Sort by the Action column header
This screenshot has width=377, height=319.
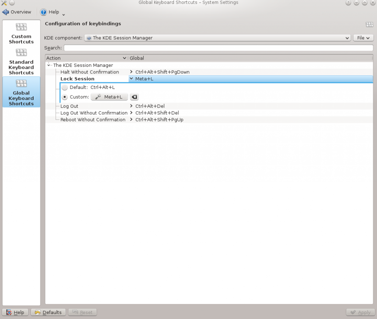[86, 58]
